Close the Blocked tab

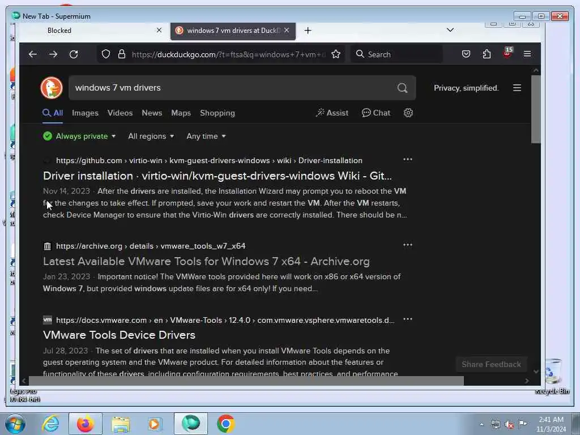pos(159,31)
